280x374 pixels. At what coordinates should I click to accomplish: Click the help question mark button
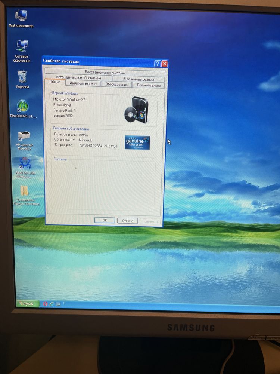click(157, 64)
